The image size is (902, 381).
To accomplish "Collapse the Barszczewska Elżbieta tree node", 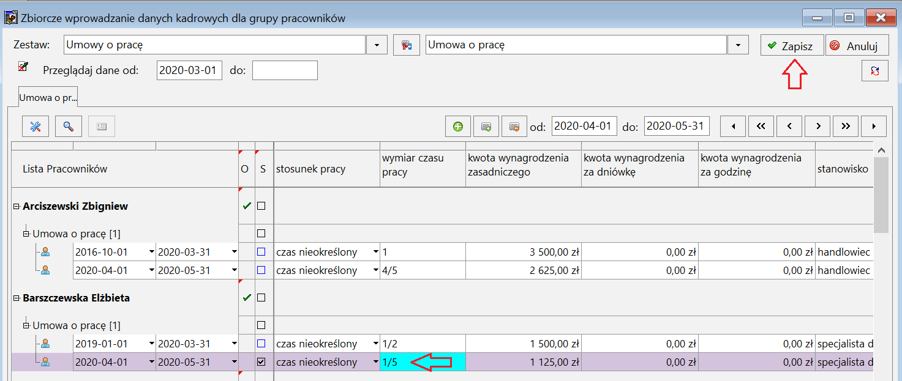I will (17, 298).
